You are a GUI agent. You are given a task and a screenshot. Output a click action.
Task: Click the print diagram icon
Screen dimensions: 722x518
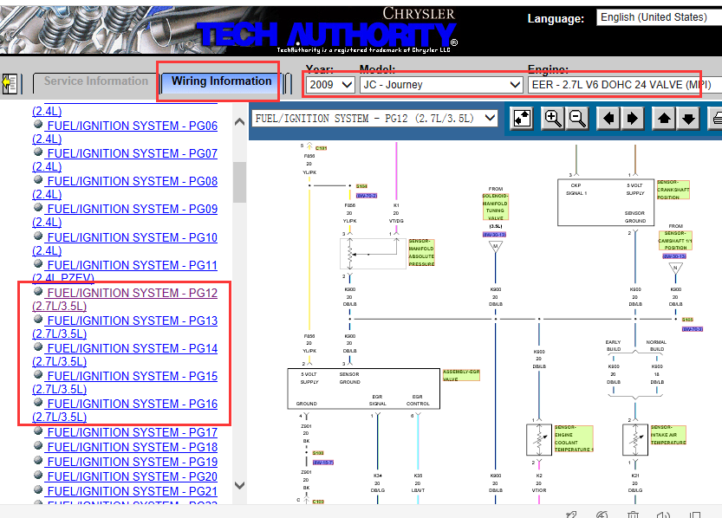[x=717, y=119]
